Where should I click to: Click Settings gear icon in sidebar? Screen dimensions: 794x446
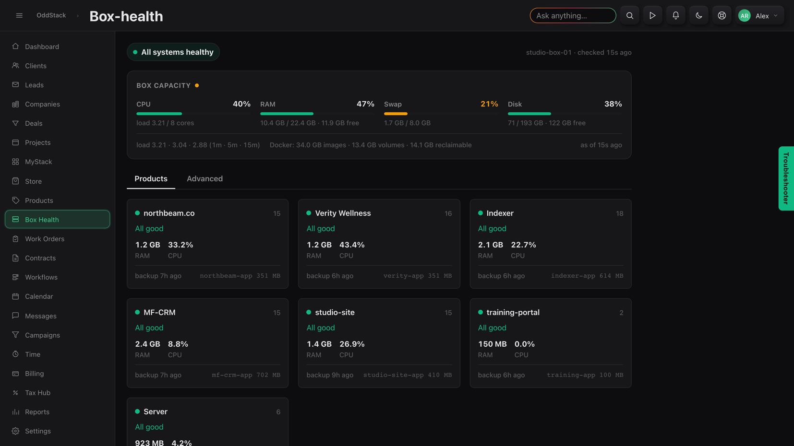(x=15, y=431)
